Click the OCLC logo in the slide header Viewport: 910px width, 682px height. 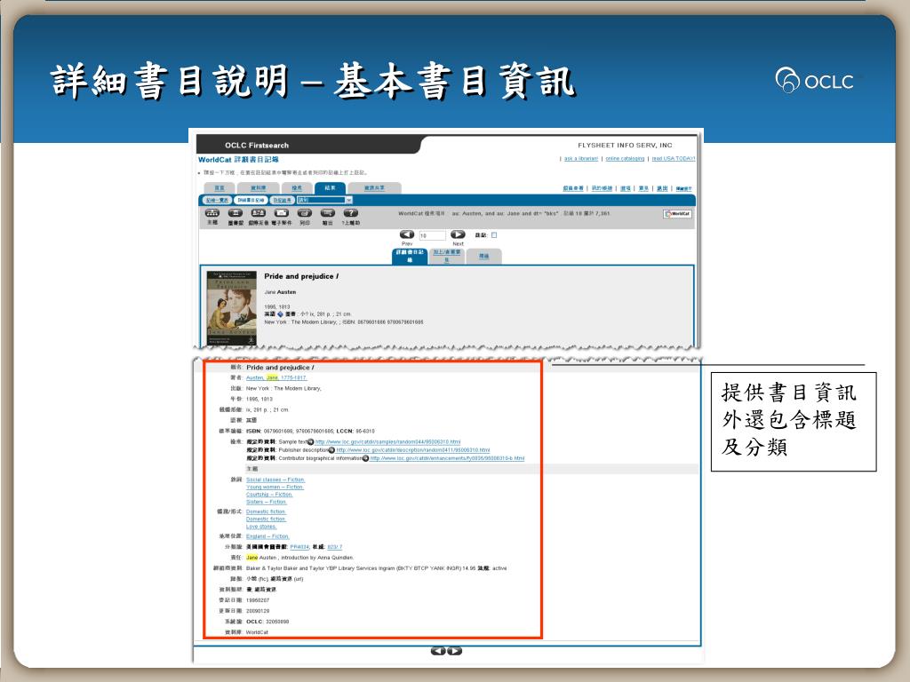pos(815,80)
